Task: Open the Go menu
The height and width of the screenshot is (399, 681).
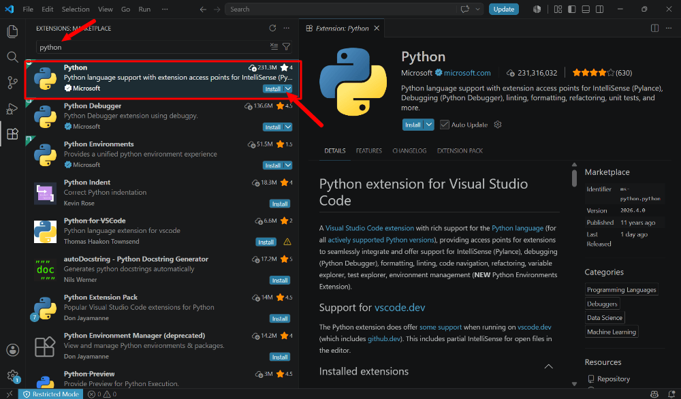Action: tap(125, 9)
